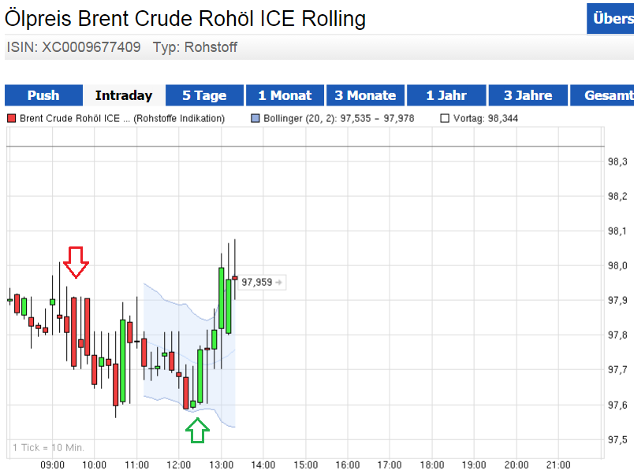Click the white Vortag legend box

[x=445, y=119]
